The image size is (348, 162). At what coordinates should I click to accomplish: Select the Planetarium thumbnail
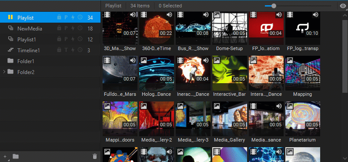click(x=303, y=118)
